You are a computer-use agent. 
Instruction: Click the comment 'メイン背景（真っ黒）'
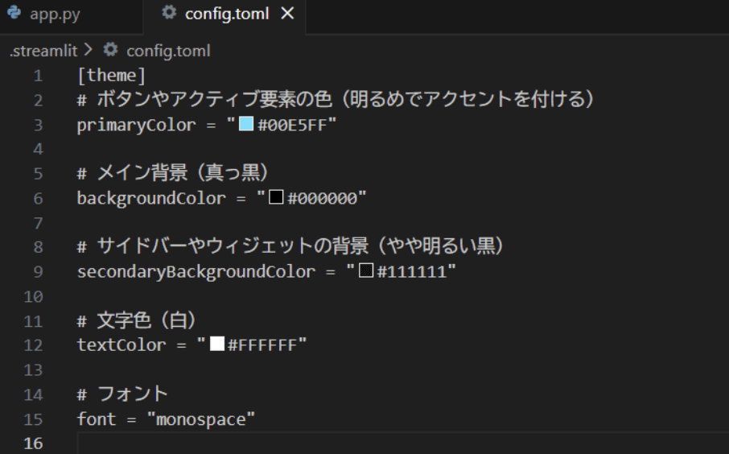click(x=184, y=172)
